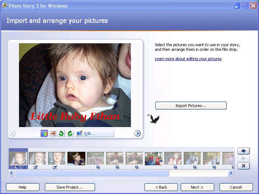This screenshot has width=259, height=194.
Task: Select the family group photo thumbnail
Action: coord(154,159)
